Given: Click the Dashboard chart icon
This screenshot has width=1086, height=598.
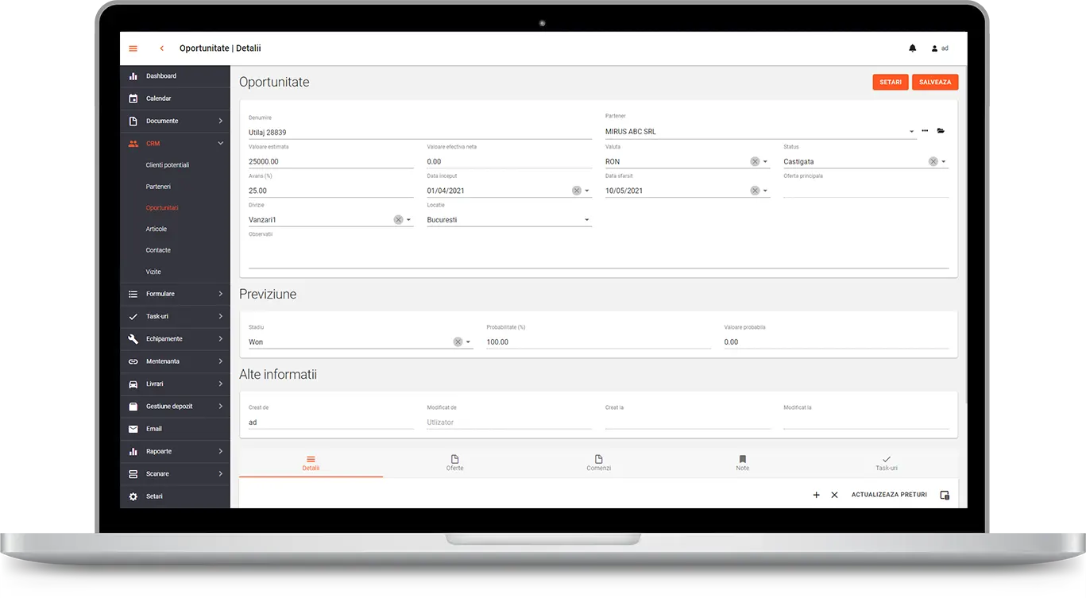Looking at the screenshot, I should click(133, 76).
